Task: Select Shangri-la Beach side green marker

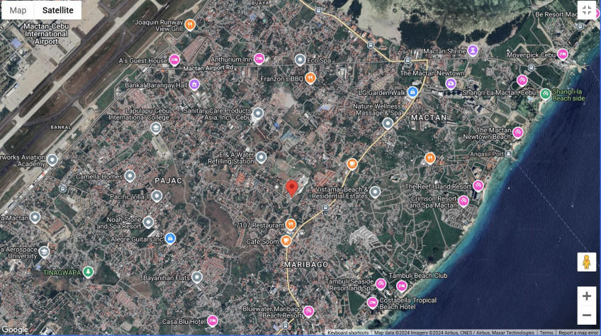Action: tap(546, 94)
